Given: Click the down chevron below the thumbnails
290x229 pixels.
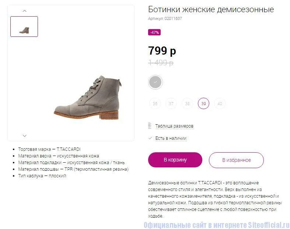Looking at the screenshot, I should click(24, 136).
